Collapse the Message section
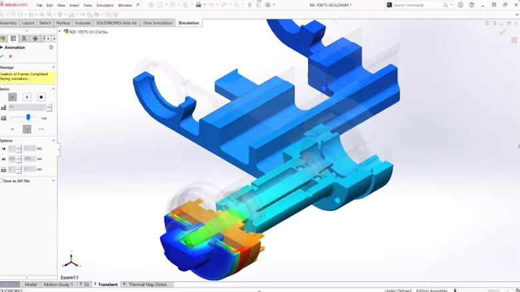The image size is (520, 292). click(x=53, y=67)
